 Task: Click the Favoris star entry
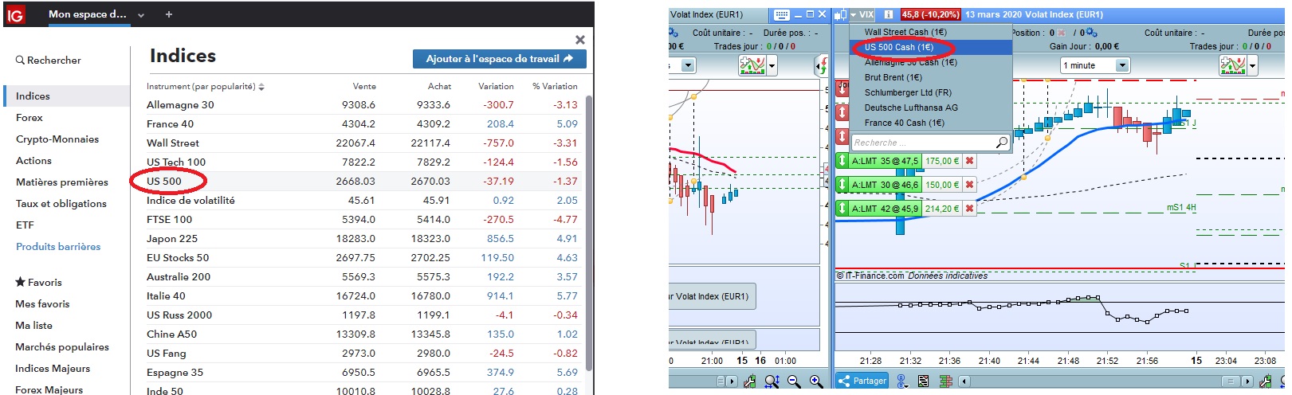coord(38,282)
